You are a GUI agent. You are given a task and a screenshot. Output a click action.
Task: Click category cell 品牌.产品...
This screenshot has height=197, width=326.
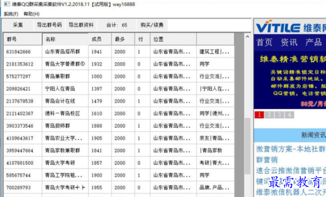pyautogui.click(x=214, y=188)
